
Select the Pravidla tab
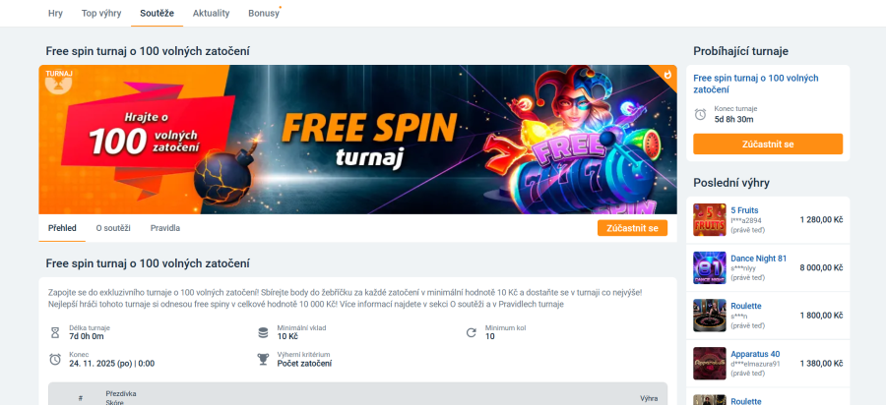point(165,228)
